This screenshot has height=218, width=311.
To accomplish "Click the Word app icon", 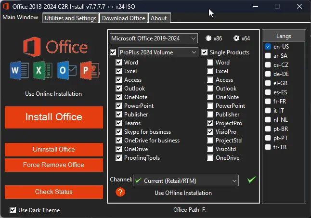I will tap(19, 70).
